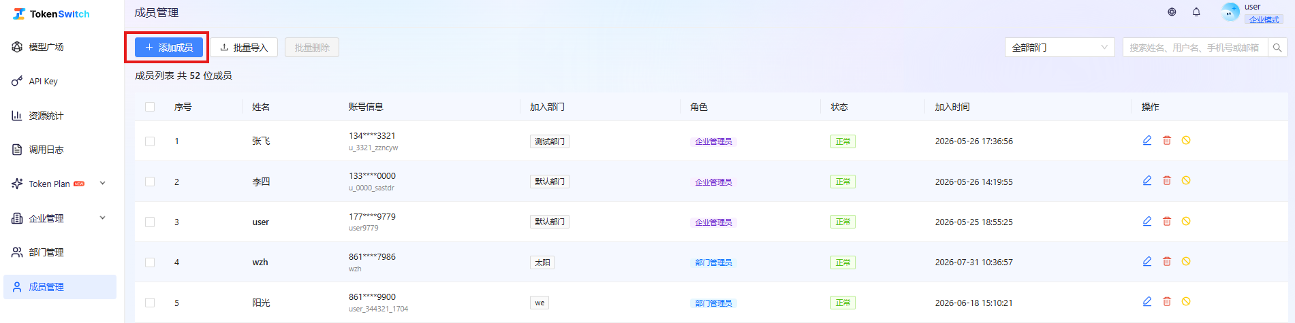This screenshot has width=1295, height=323.
Task: Click the 账号信息 column header
Action: [366, 107]
